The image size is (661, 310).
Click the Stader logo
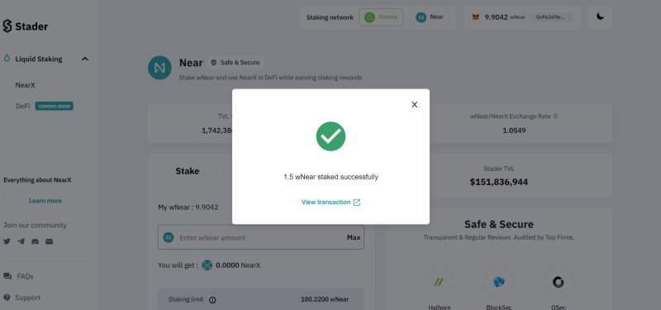26,26
